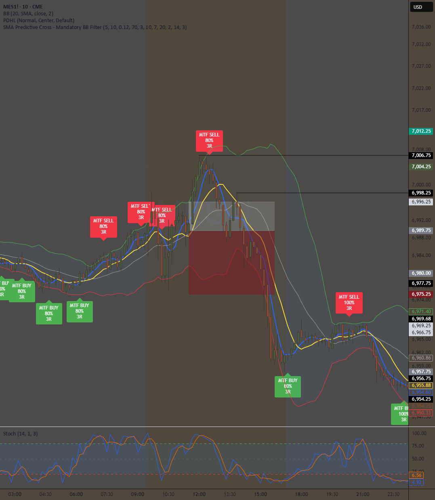Click the red 6,950.33 lower band label
This screenshot has width=435, height=500.
point(421,413)
